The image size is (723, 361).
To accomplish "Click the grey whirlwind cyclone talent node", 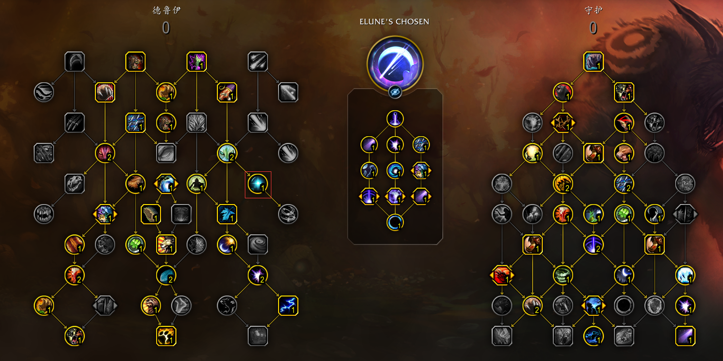I will (288, 214).
